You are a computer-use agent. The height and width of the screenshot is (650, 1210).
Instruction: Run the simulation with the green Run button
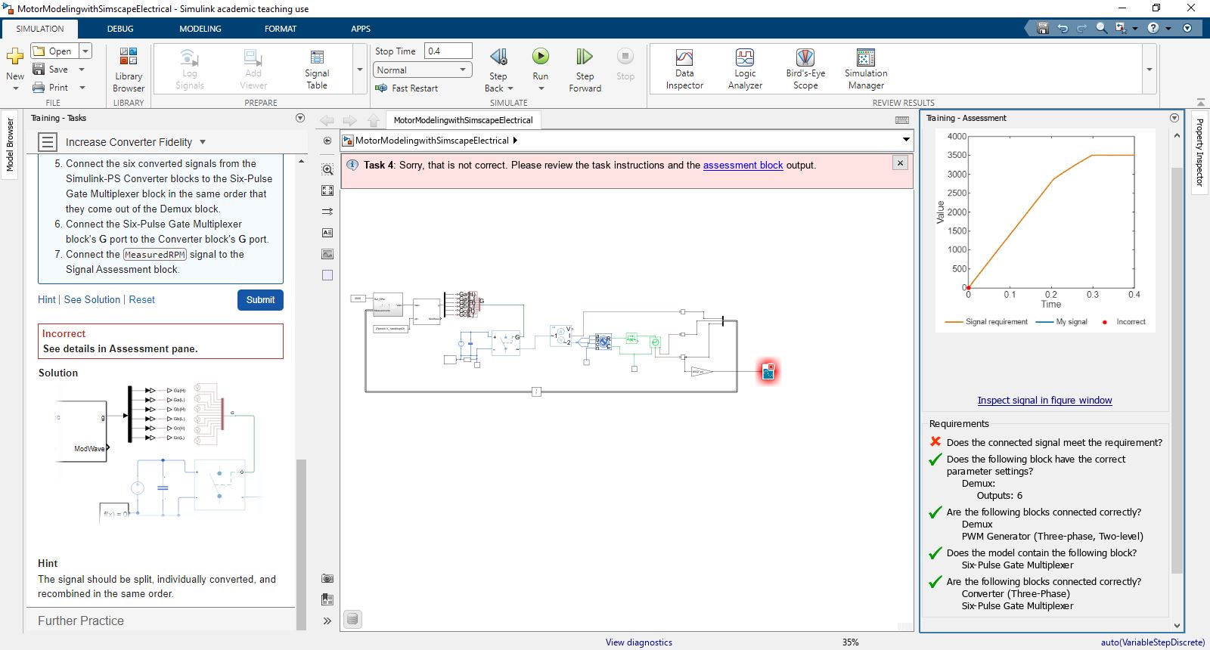point(540,56)
